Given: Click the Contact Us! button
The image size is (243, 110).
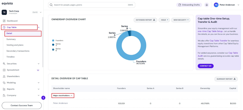Looking at the screenshot, I should point(206,66).
